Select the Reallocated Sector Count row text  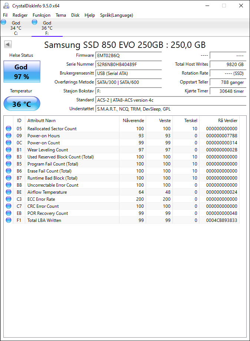coord(52,128)
